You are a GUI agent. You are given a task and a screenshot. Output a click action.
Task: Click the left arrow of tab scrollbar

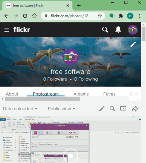click(x=2, y=99)
